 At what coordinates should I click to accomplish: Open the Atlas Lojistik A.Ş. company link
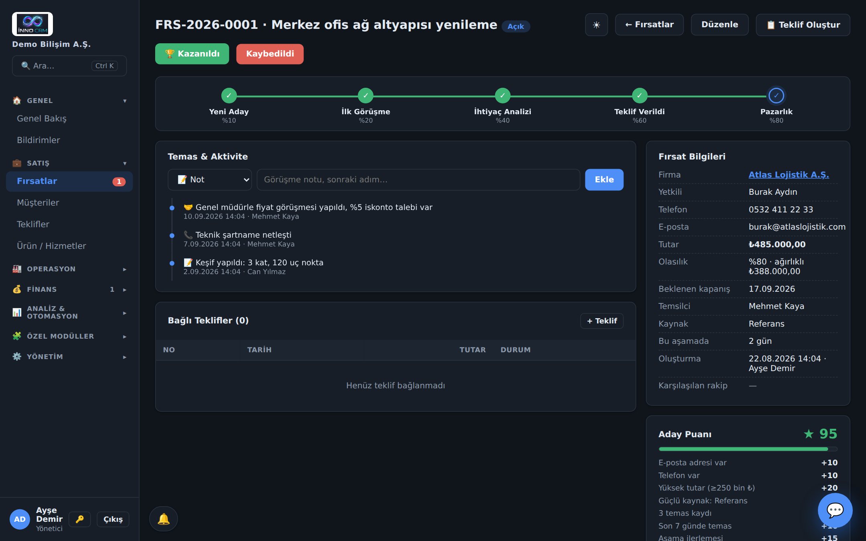tap(789, 175)
